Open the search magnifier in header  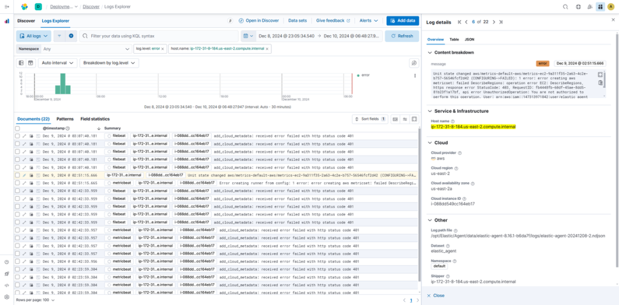coord(565,7)
